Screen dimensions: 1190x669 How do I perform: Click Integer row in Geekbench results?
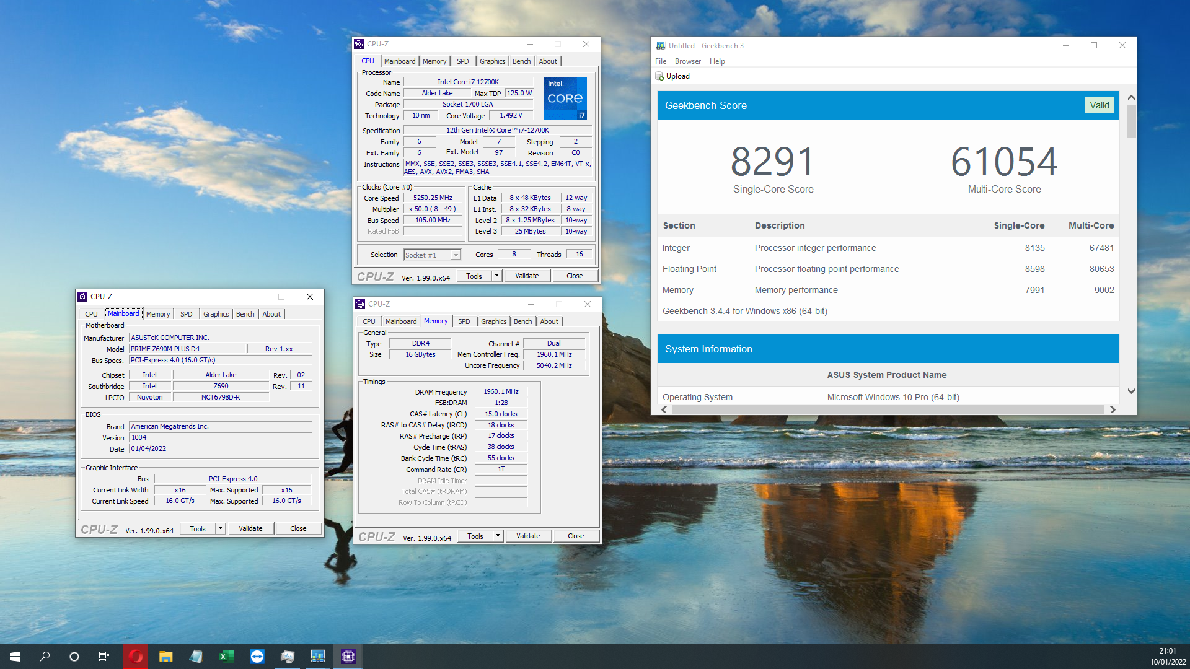(888, 248)
